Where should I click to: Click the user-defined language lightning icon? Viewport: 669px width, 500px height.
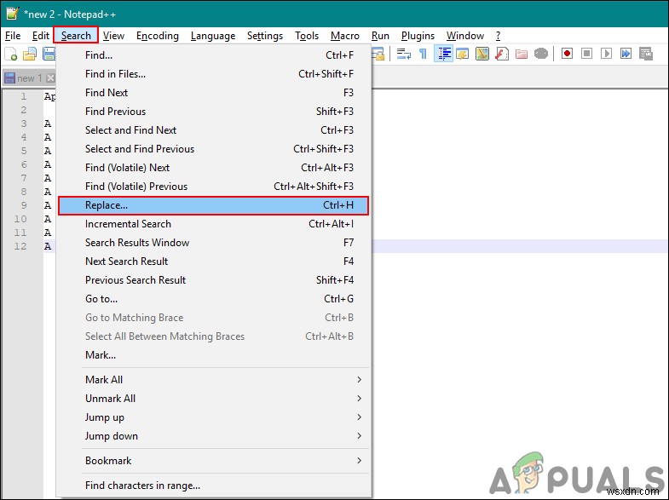click(463, 54)
